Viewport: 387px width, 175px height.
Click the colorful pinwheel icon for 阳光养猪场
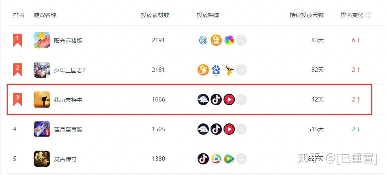(x=229, y=40)
